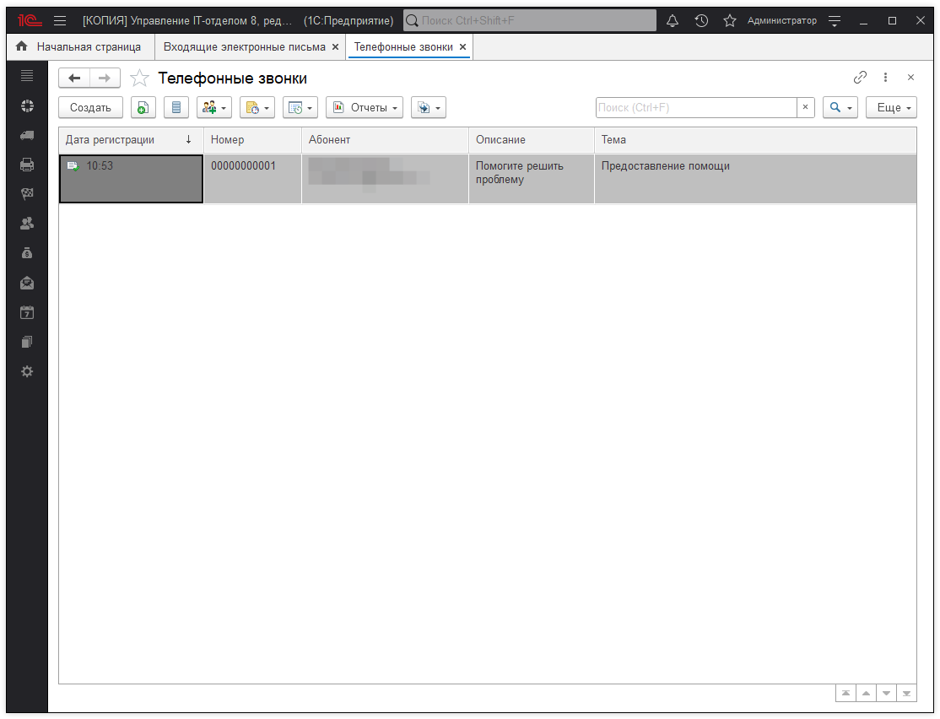The height and width of the screenshot is (719, 940).
Task: Click the Поиск (Ctrl+F) list search field
Action: pos(695,107)
